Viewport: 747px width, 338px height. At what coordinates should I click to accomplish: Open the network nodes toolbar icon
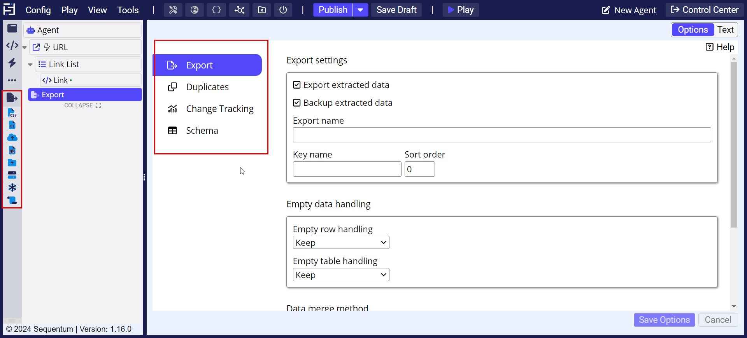[x=239, y=10]
